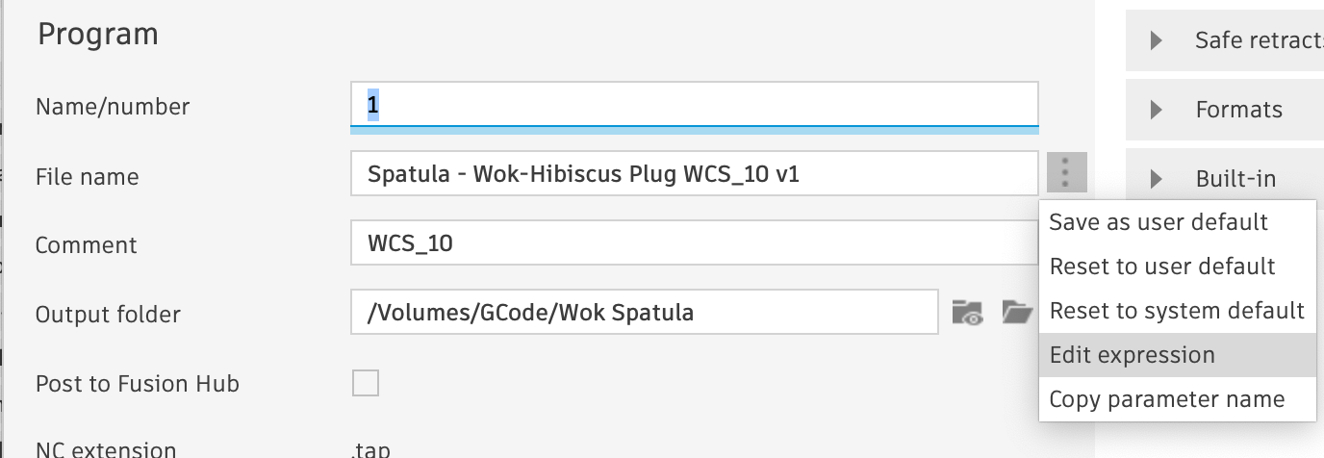The height and width of the screenshot is (458, 1324).
Task: Select Reset to user default
Action: click(x=1162, y=267)
